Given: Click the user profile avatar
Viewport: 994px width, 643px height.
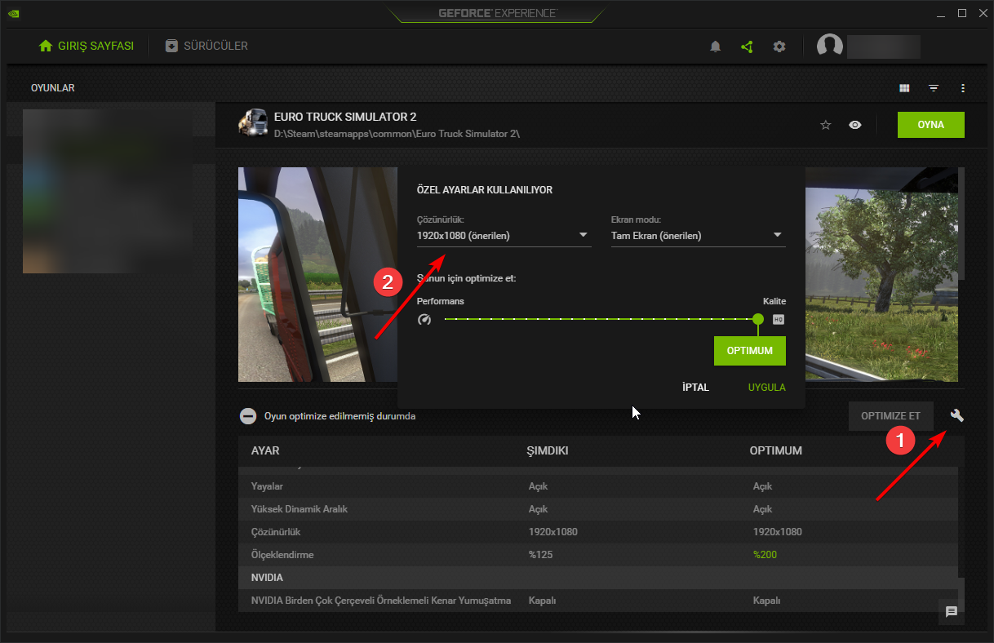Looking at the screenshot, I should point(830,47).
